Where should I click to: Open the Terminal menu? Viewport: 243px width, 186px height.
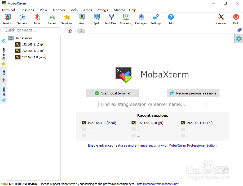pos(8,10)
